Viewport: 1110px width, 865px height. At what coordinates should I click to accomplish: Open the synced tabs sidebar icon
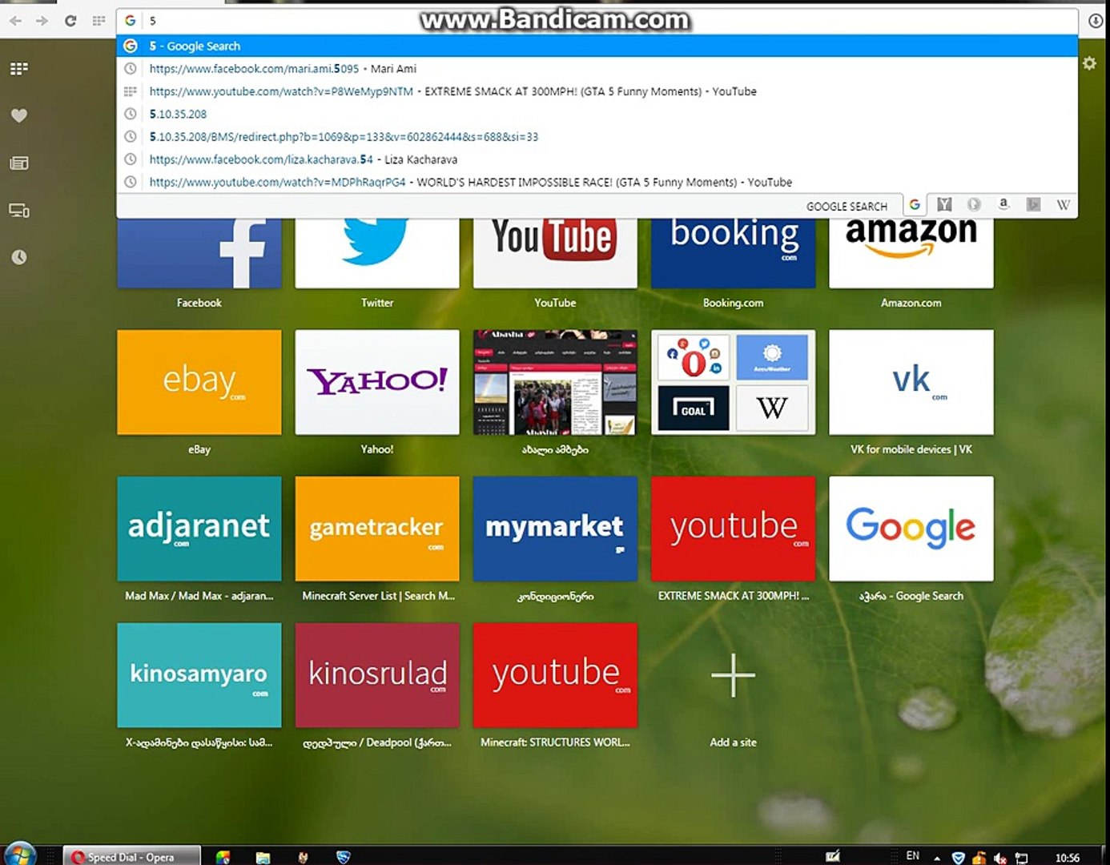pos(19,211)
